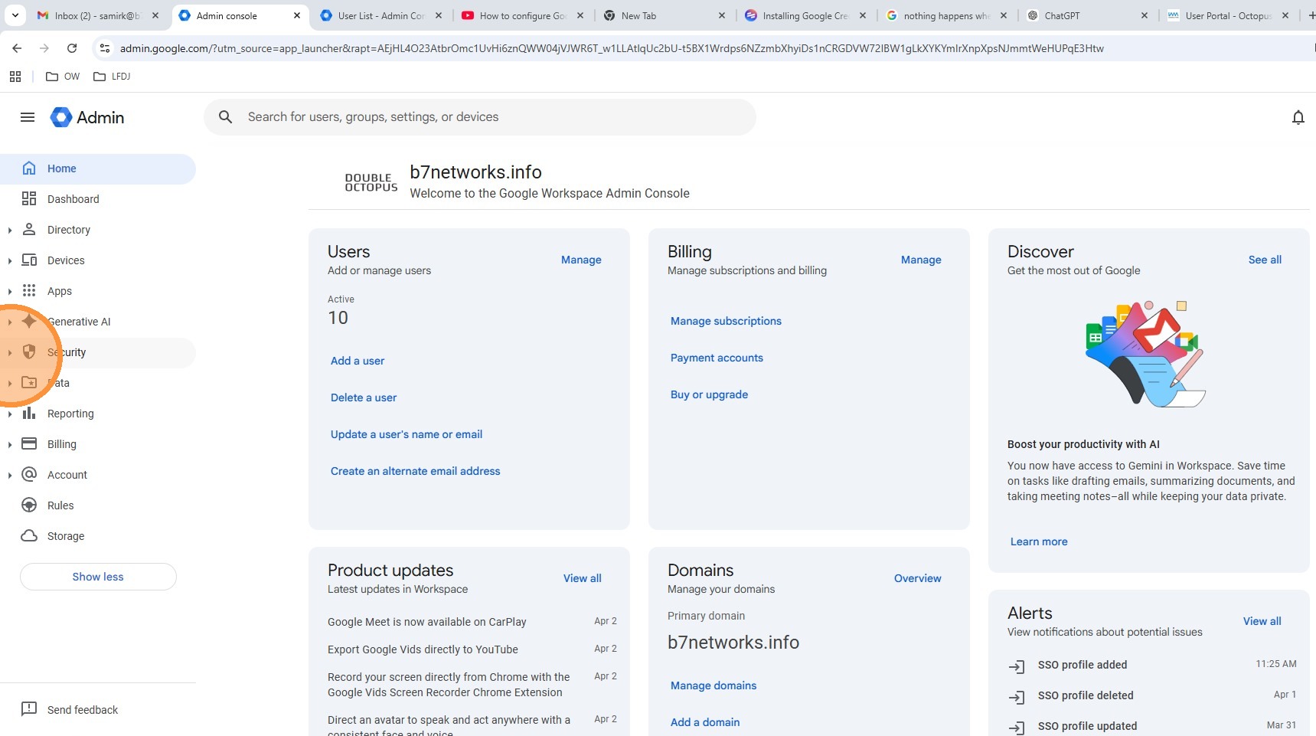The image size is (1316, 736).
Task: Click View all in Product updates
Action: point(583,578)
